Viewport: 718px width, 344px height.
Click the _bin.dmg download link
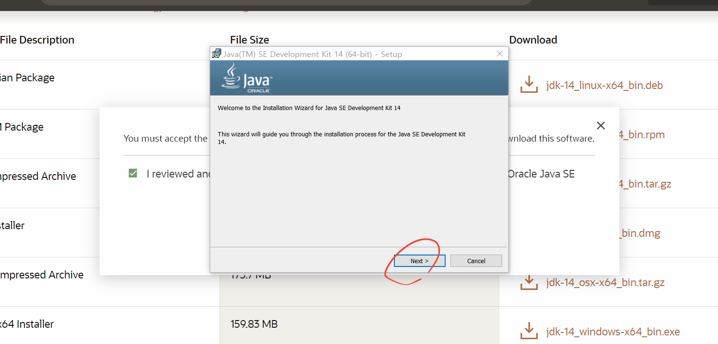[640, 233]
